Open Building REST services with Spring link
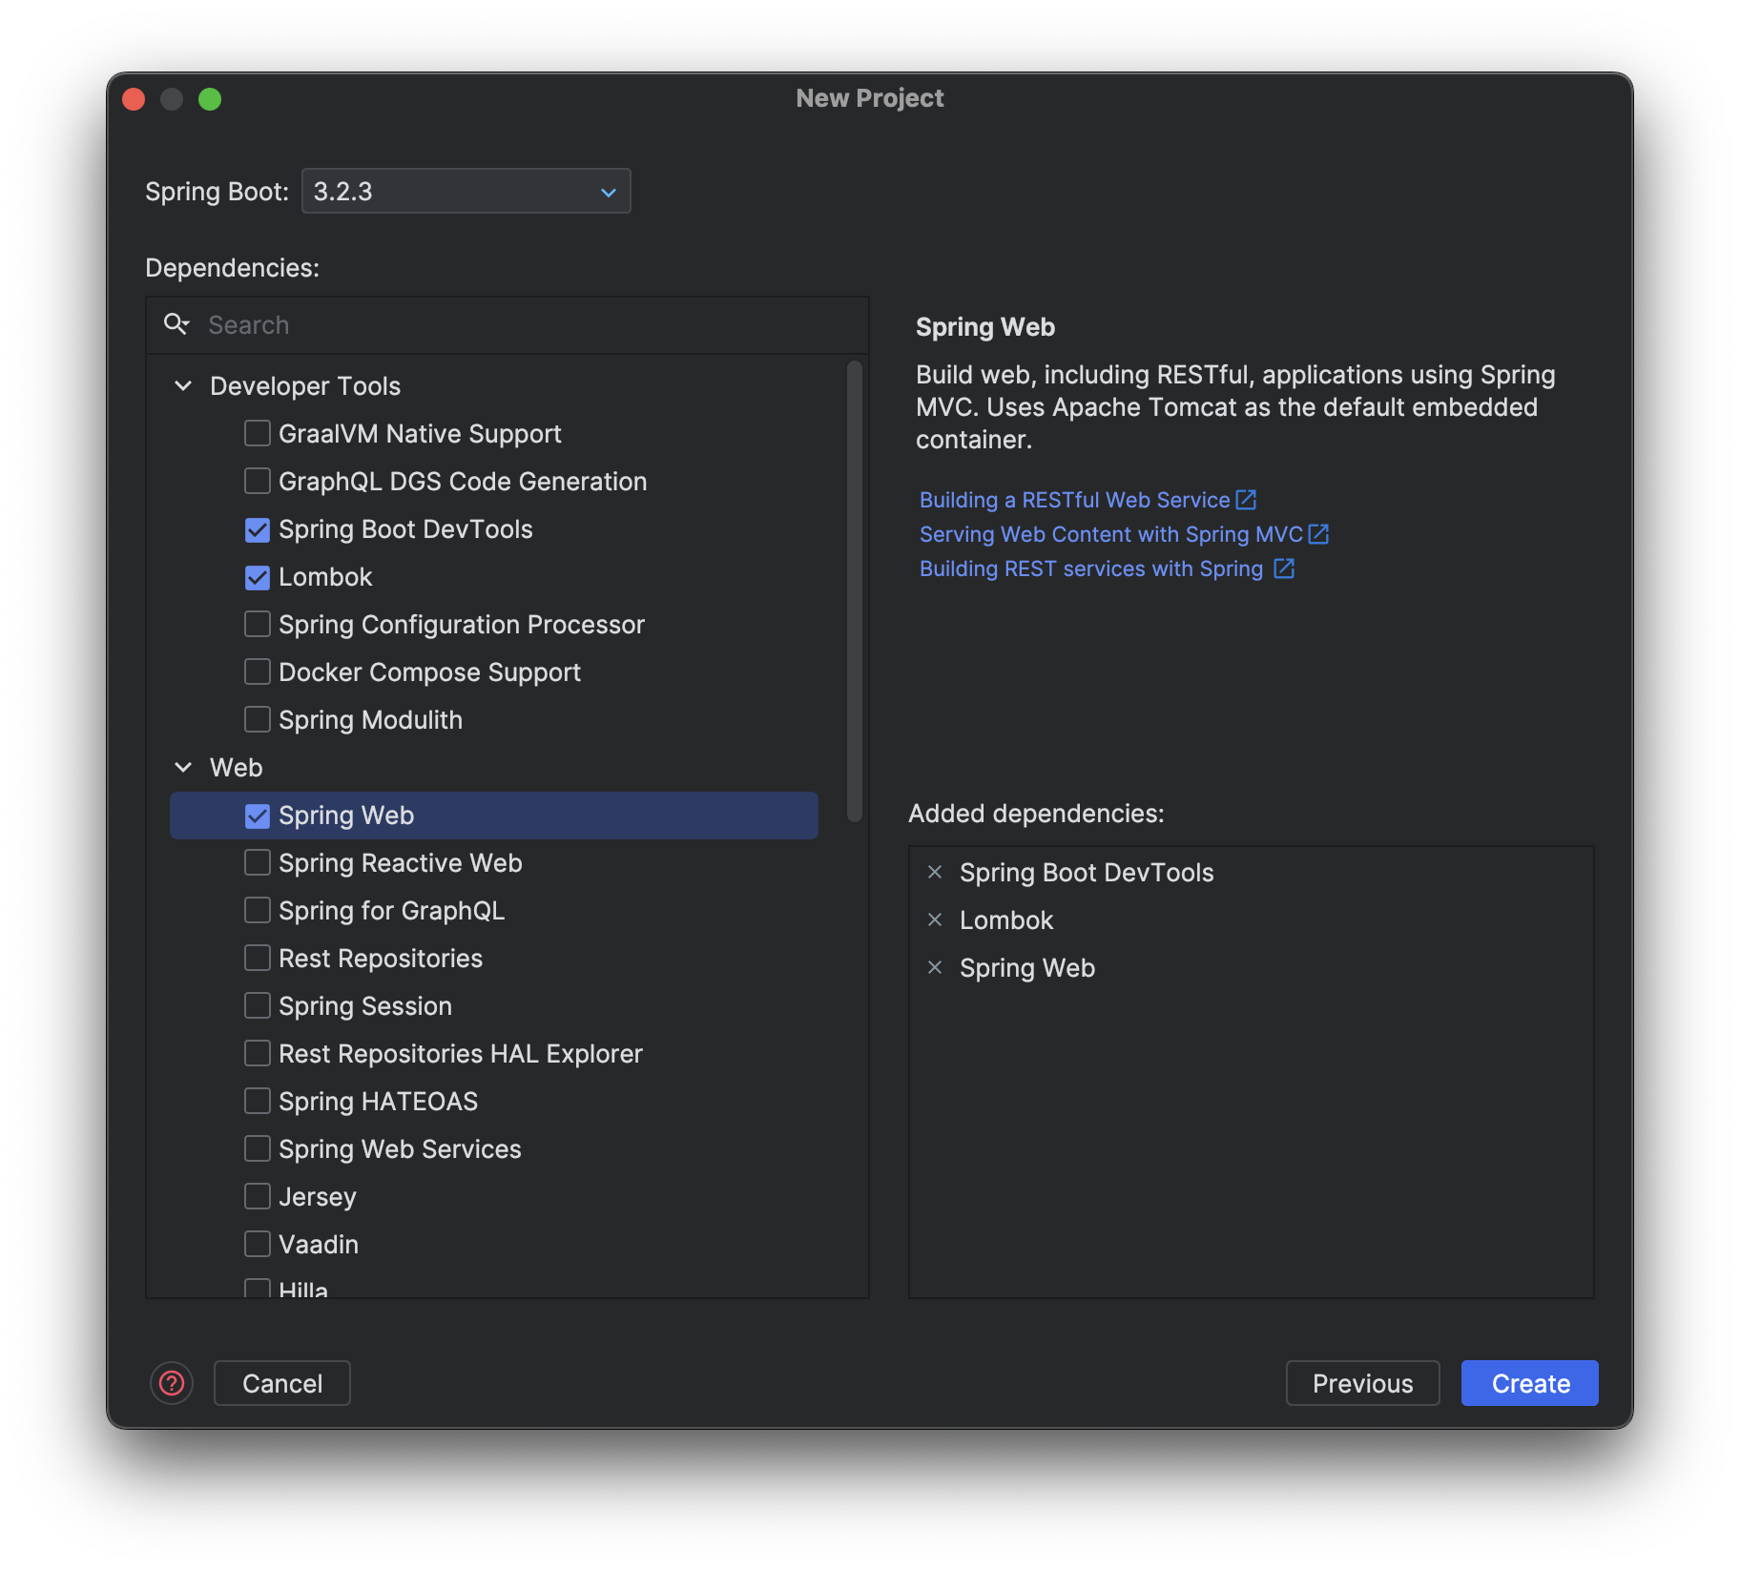 tap(1107, 568)
